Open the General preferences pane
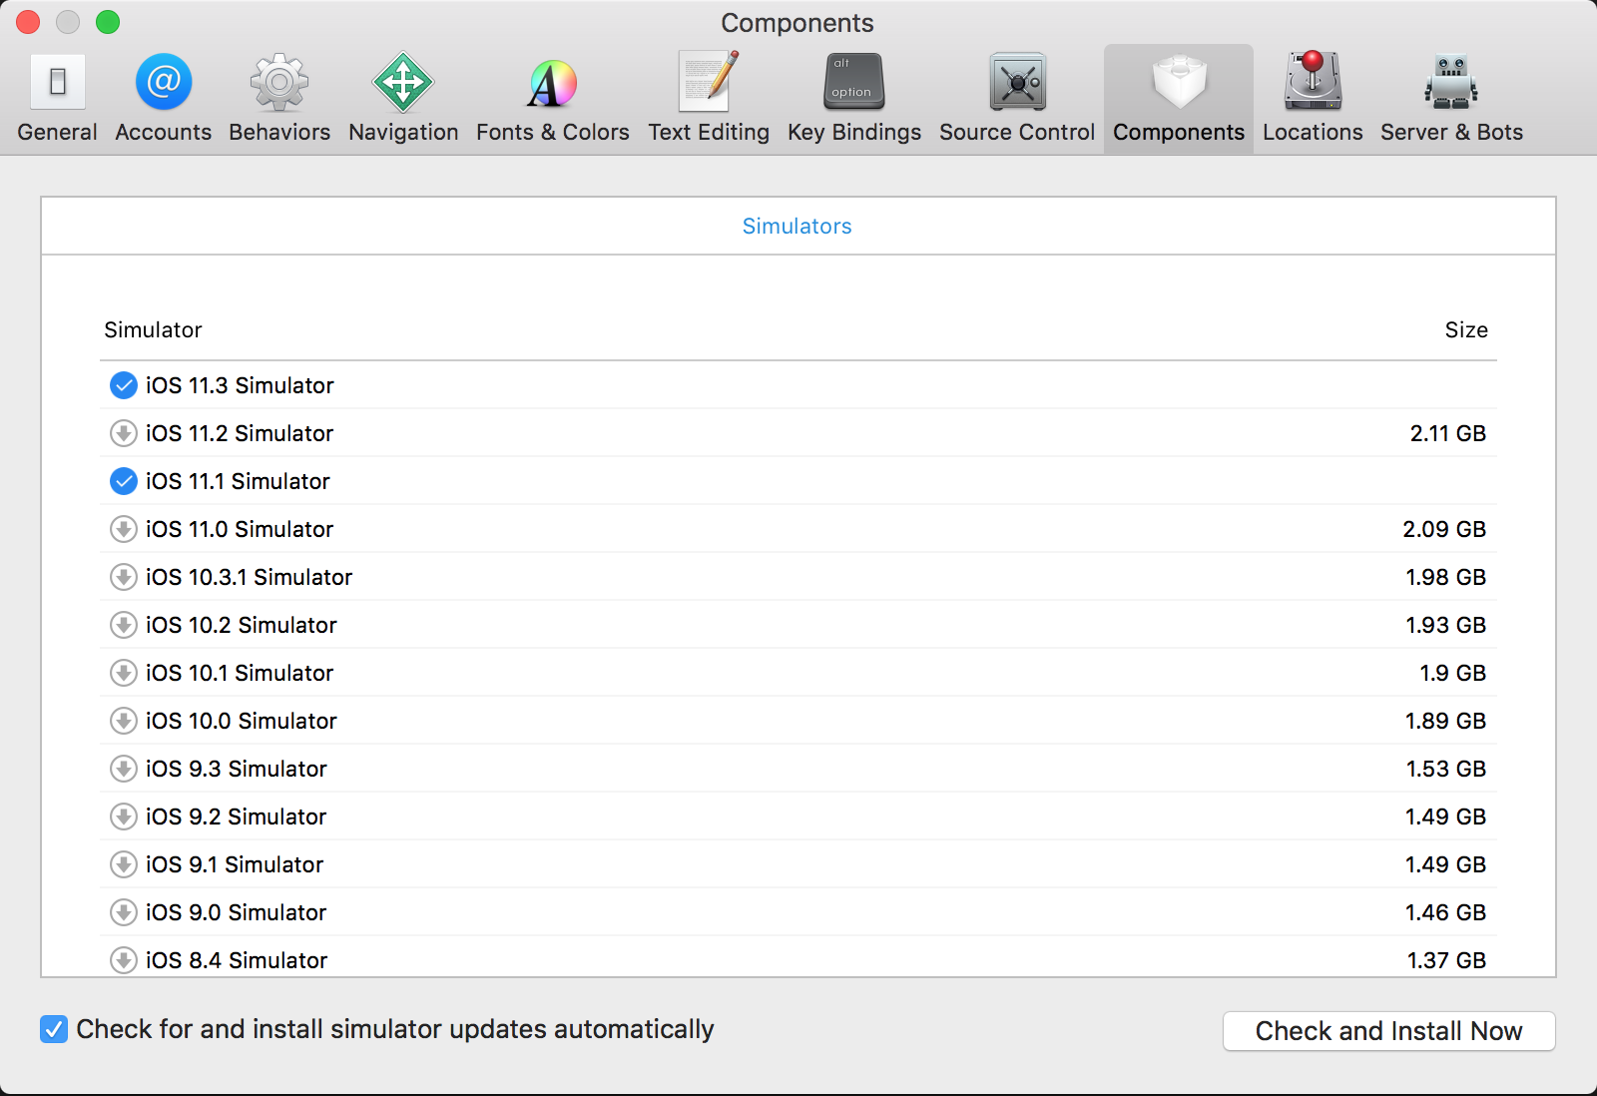The width and height of the screenshot is (1597, 1096). (57, 99)
